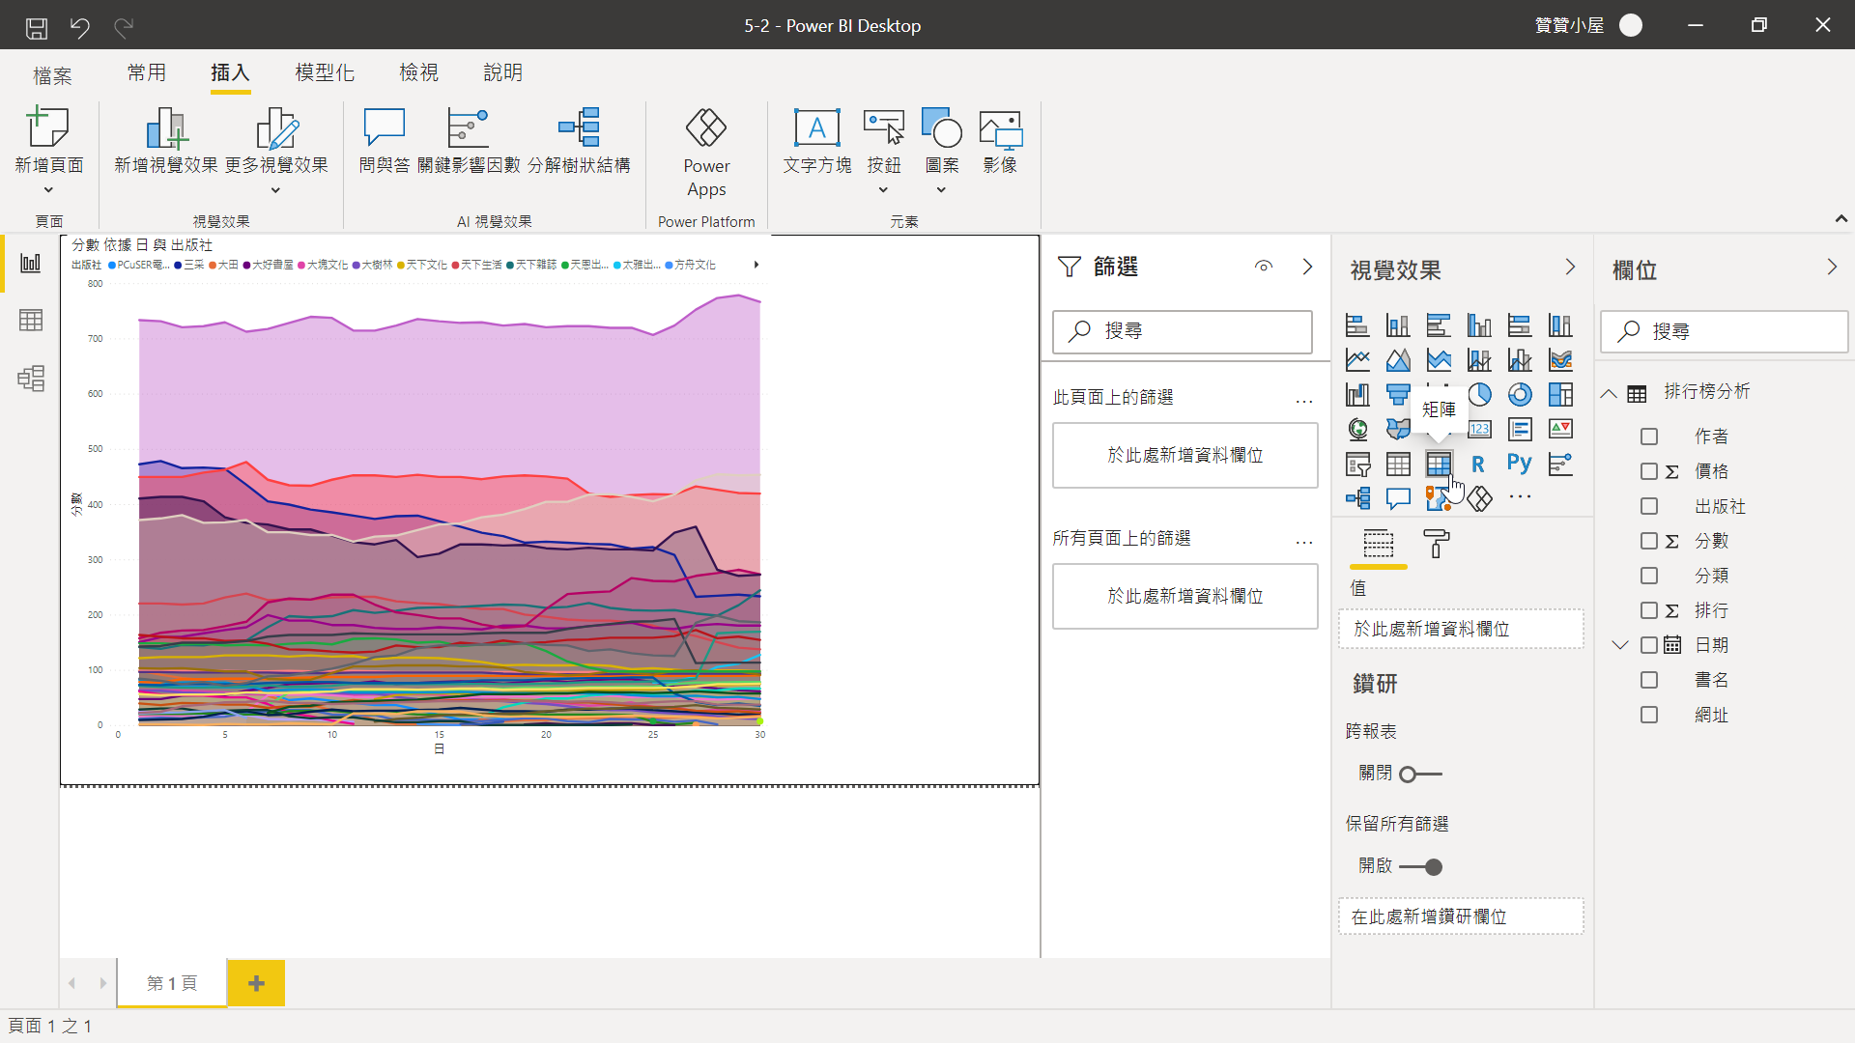Choose the pie chart visual
The height and width of the screenshot is (1043, 1855).
pyautogui.click(x=1479, y=394)
